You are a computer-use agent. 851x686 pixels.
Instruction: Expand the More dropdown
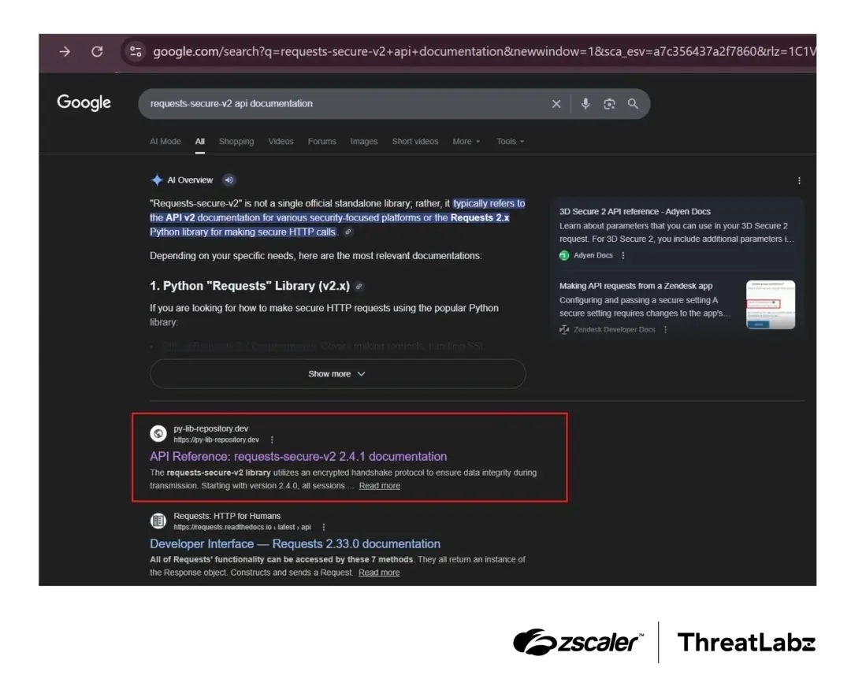[466, 142]
